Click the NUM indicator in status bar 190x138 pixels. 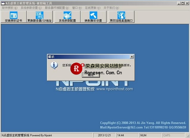click(x=143, y=135)
